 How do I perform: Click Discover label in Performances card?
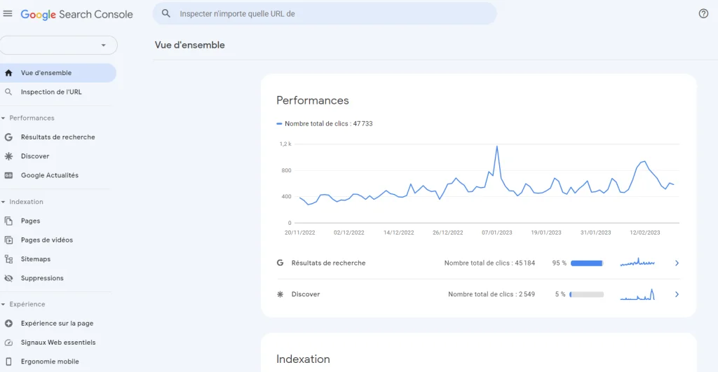coord(306,294)
